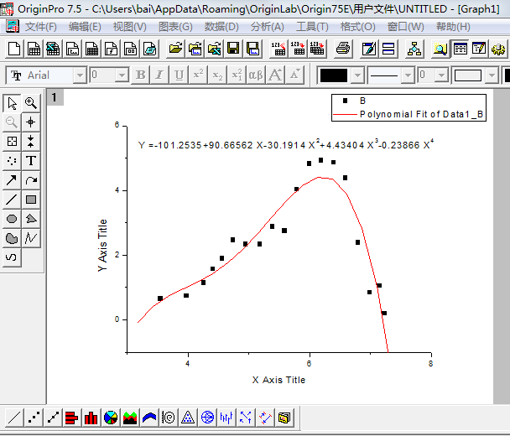Open the 分析(A) menu
The width and height of the screenshot is (510, 436).
click(x=268, y=27)
